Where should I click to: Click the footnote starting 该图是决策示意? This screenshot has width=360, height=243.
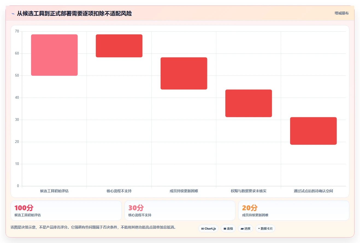93,227
